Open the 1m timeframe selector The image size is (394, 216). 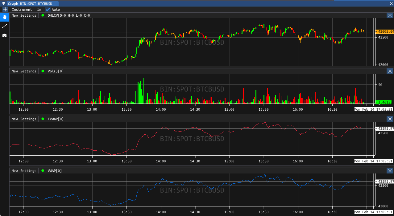coord(39,10)
